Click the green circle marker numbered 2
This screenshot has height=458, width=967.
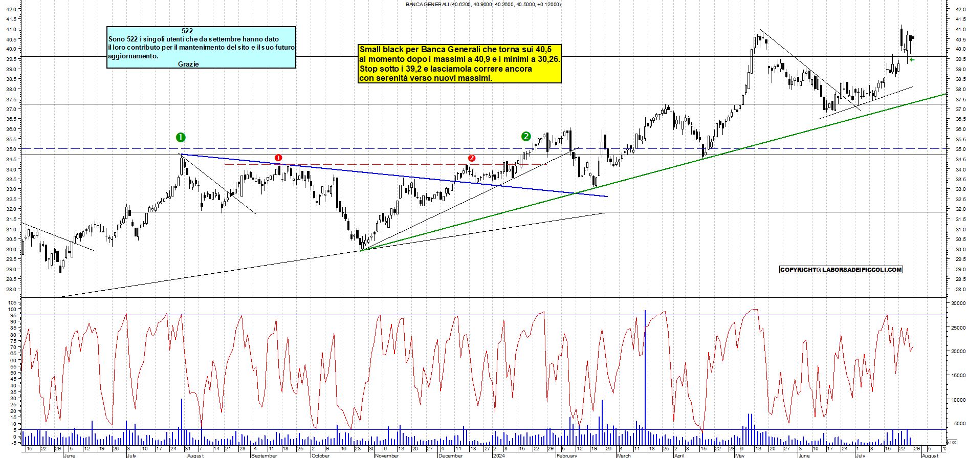pyautogui.click(x=526, y=136)
